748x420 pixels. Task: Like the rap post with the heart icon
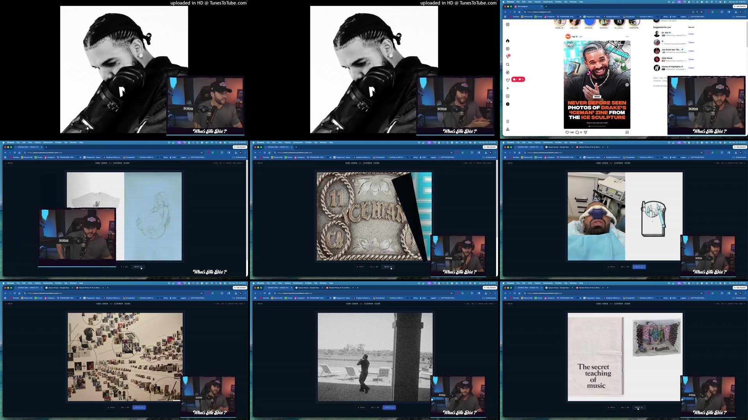tap(567, 132)
